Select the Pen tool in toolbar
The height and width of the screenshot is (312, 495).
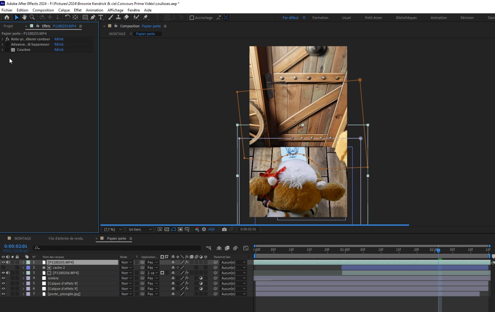[x=93, y=17]
